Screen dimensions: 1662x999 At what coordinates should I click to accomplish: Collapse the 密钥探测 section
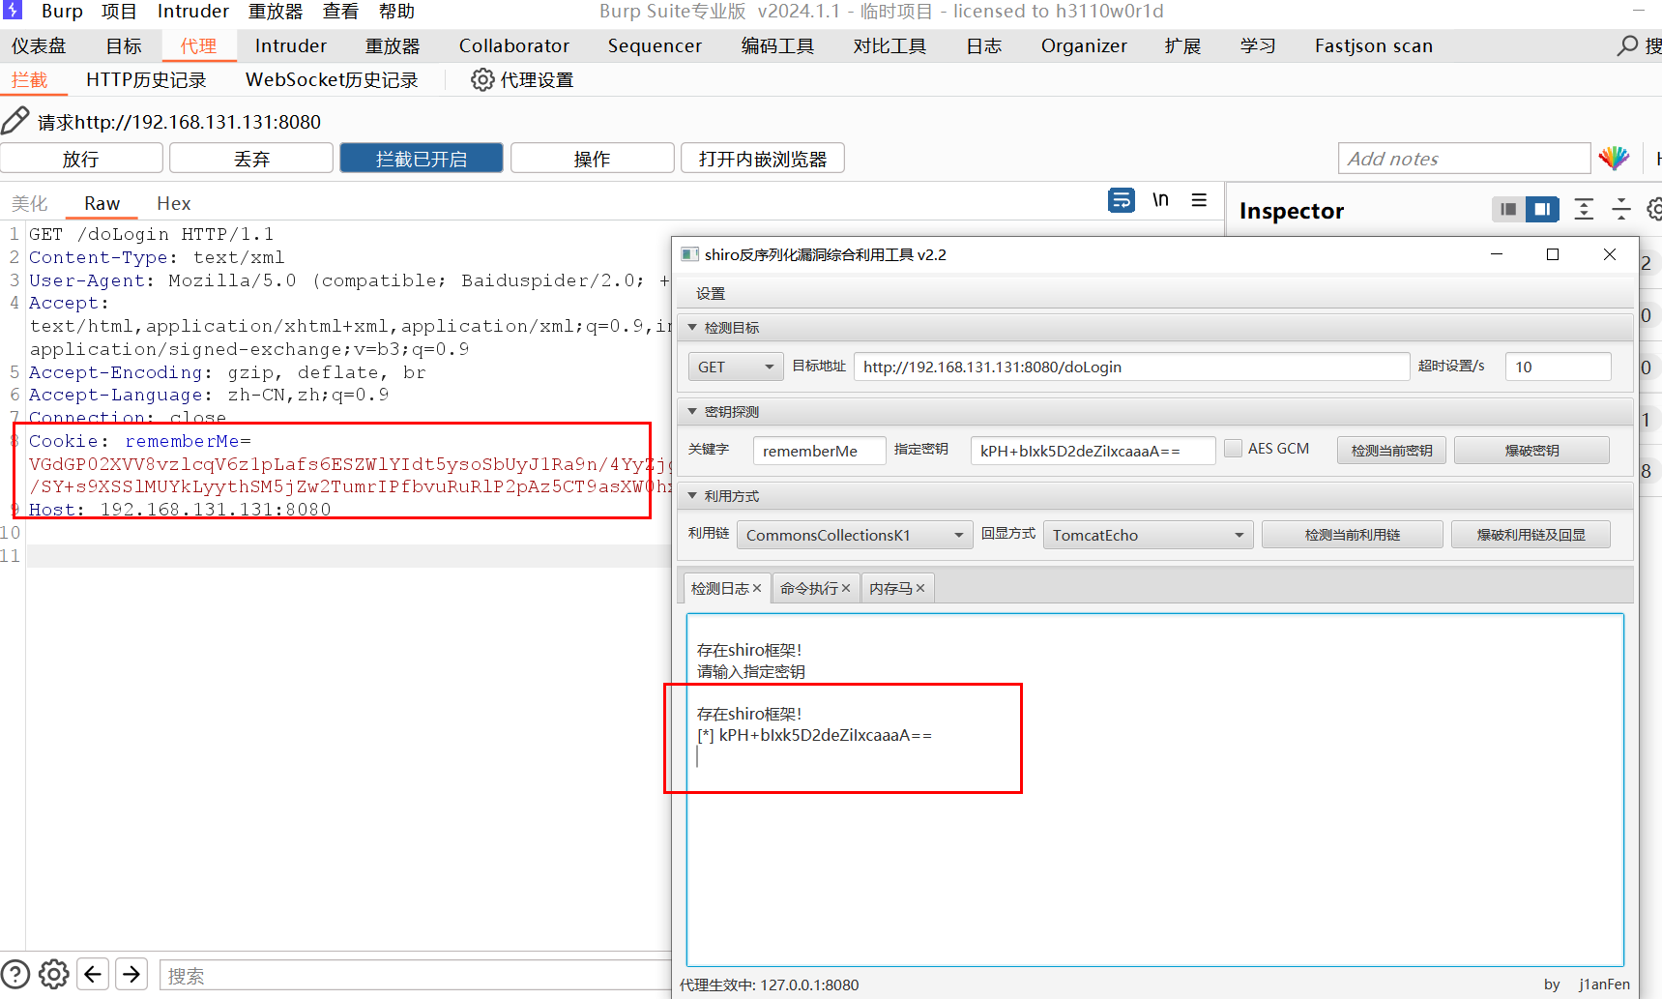point(692,412)
